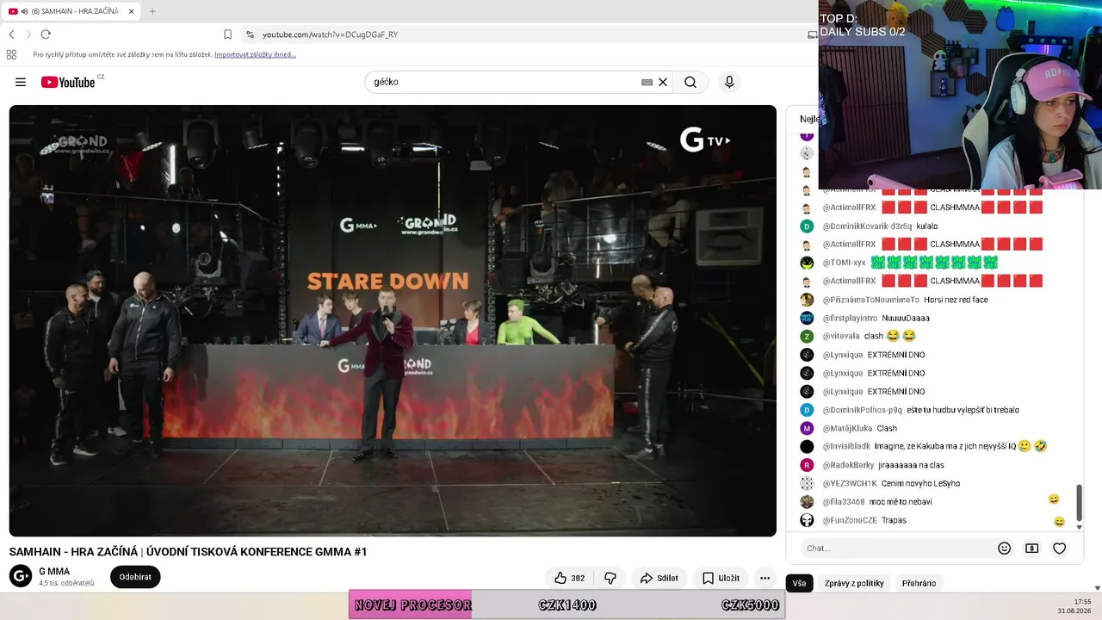Click the chat scrollbar thumb
Image resolution: width=1102 pixels, height=620 pixels.
tap(1079, 503)
